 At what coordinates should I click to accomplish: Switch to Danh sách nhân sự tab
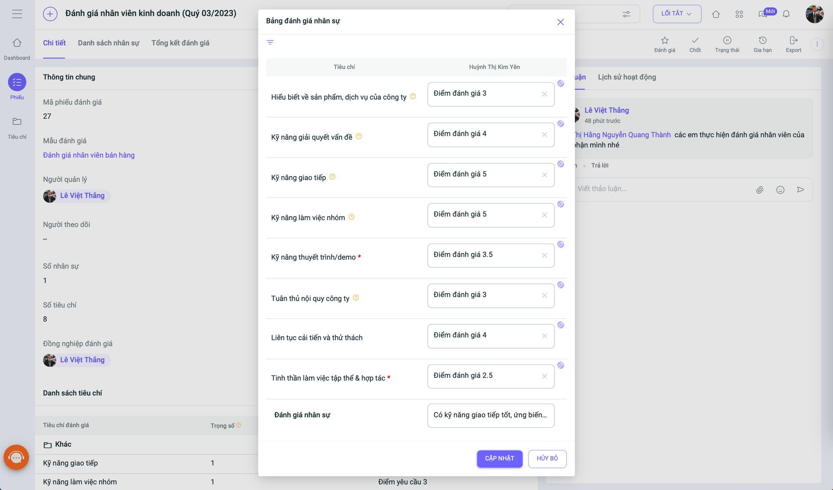[108, 43]
